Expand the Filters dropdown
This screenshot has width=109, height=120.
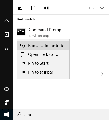[97, 8]
